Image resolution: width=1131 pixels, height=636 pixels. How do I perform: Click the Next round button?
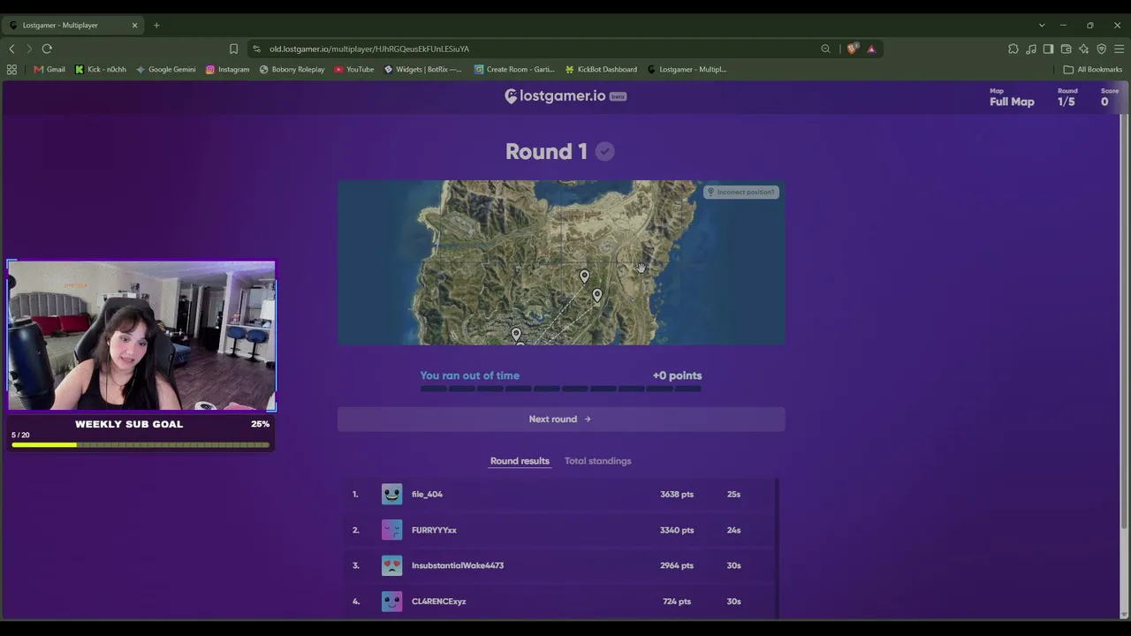[x=561, y=419]
